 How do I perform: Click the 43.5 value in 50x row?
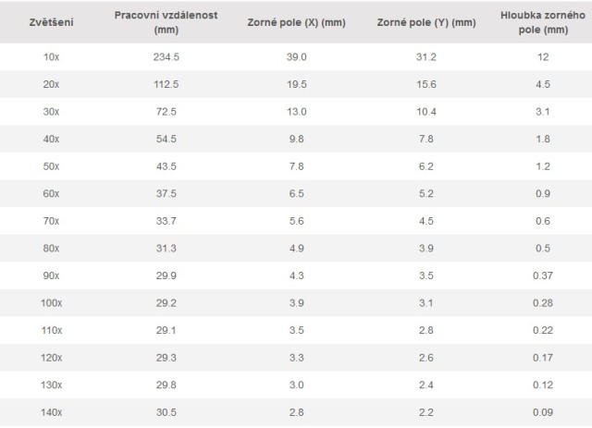coord(166,166)
